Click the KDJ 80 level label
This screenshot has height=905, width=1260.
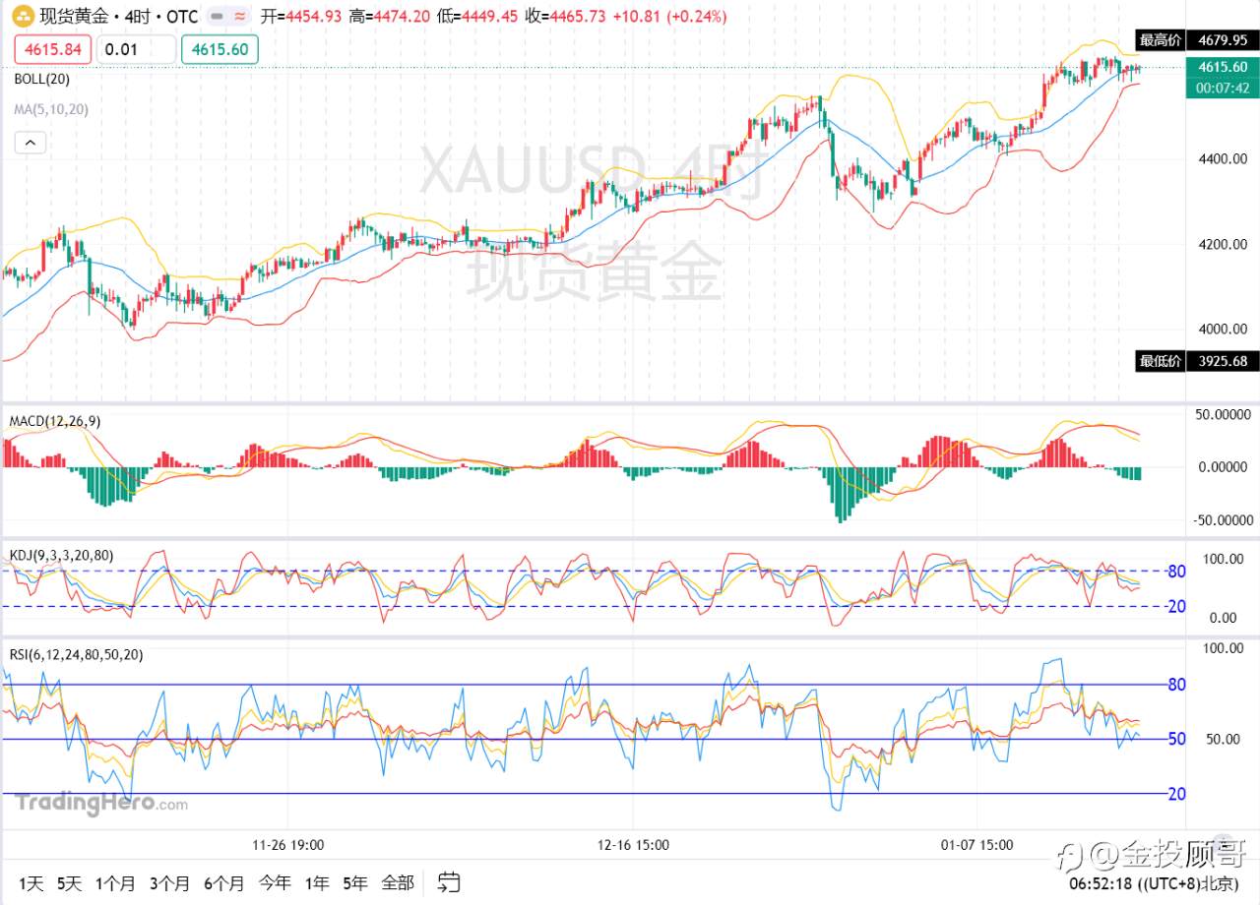point(1175,571)
